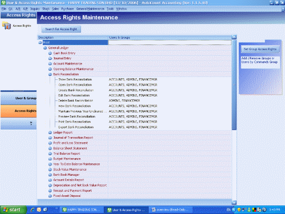Click the Start button Windows logo
The height and width of the screenshot is (214, 285).
(x=5, y=209)
